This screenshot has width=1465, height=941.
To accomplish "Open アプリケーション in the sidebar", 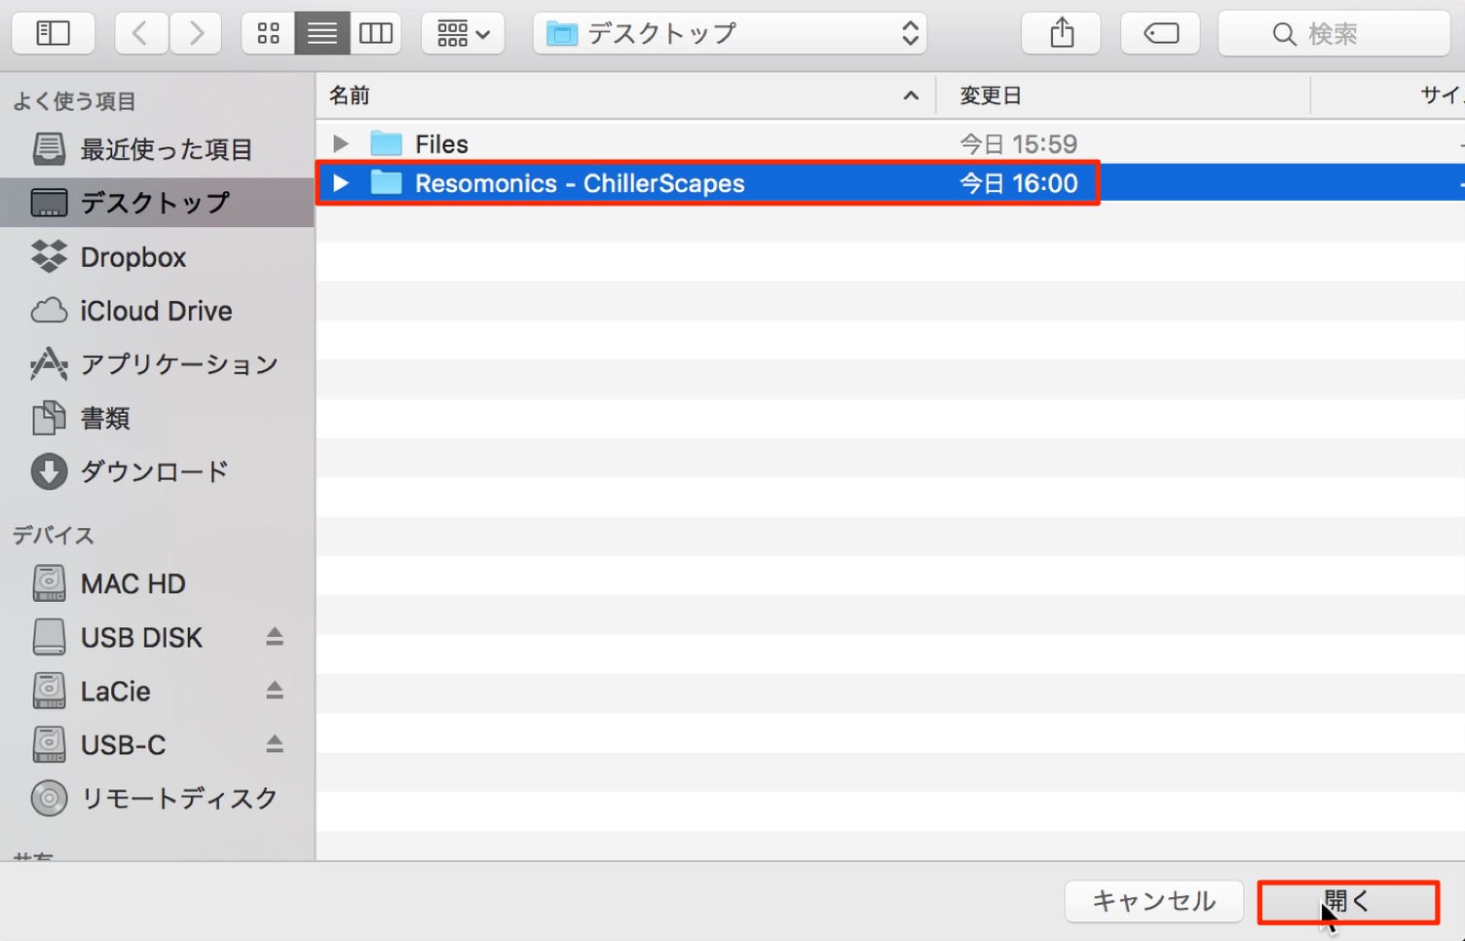I will 157,364.
